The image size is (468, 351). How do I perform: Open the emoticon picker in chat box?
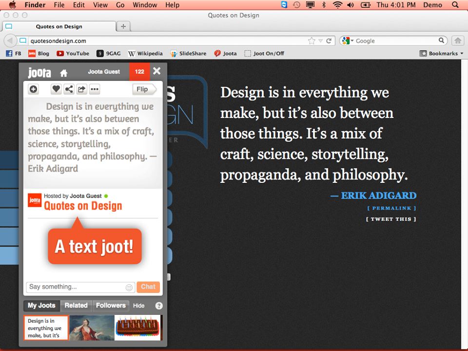coord(129,288)
